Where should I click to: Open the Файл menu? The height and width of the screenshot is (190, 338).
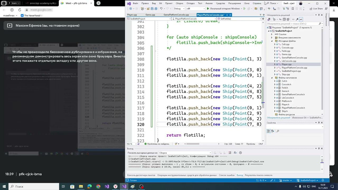click(x=135, y=3)
